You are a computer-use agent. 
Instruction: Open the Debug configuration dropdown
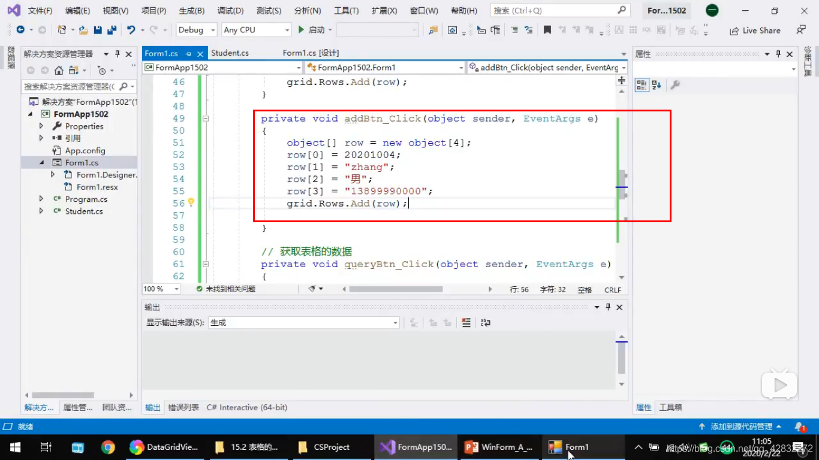pos(197,30)
